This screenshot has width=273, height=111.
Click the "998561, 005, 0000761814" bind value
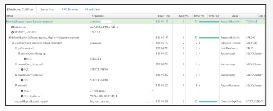pos(103,96)
